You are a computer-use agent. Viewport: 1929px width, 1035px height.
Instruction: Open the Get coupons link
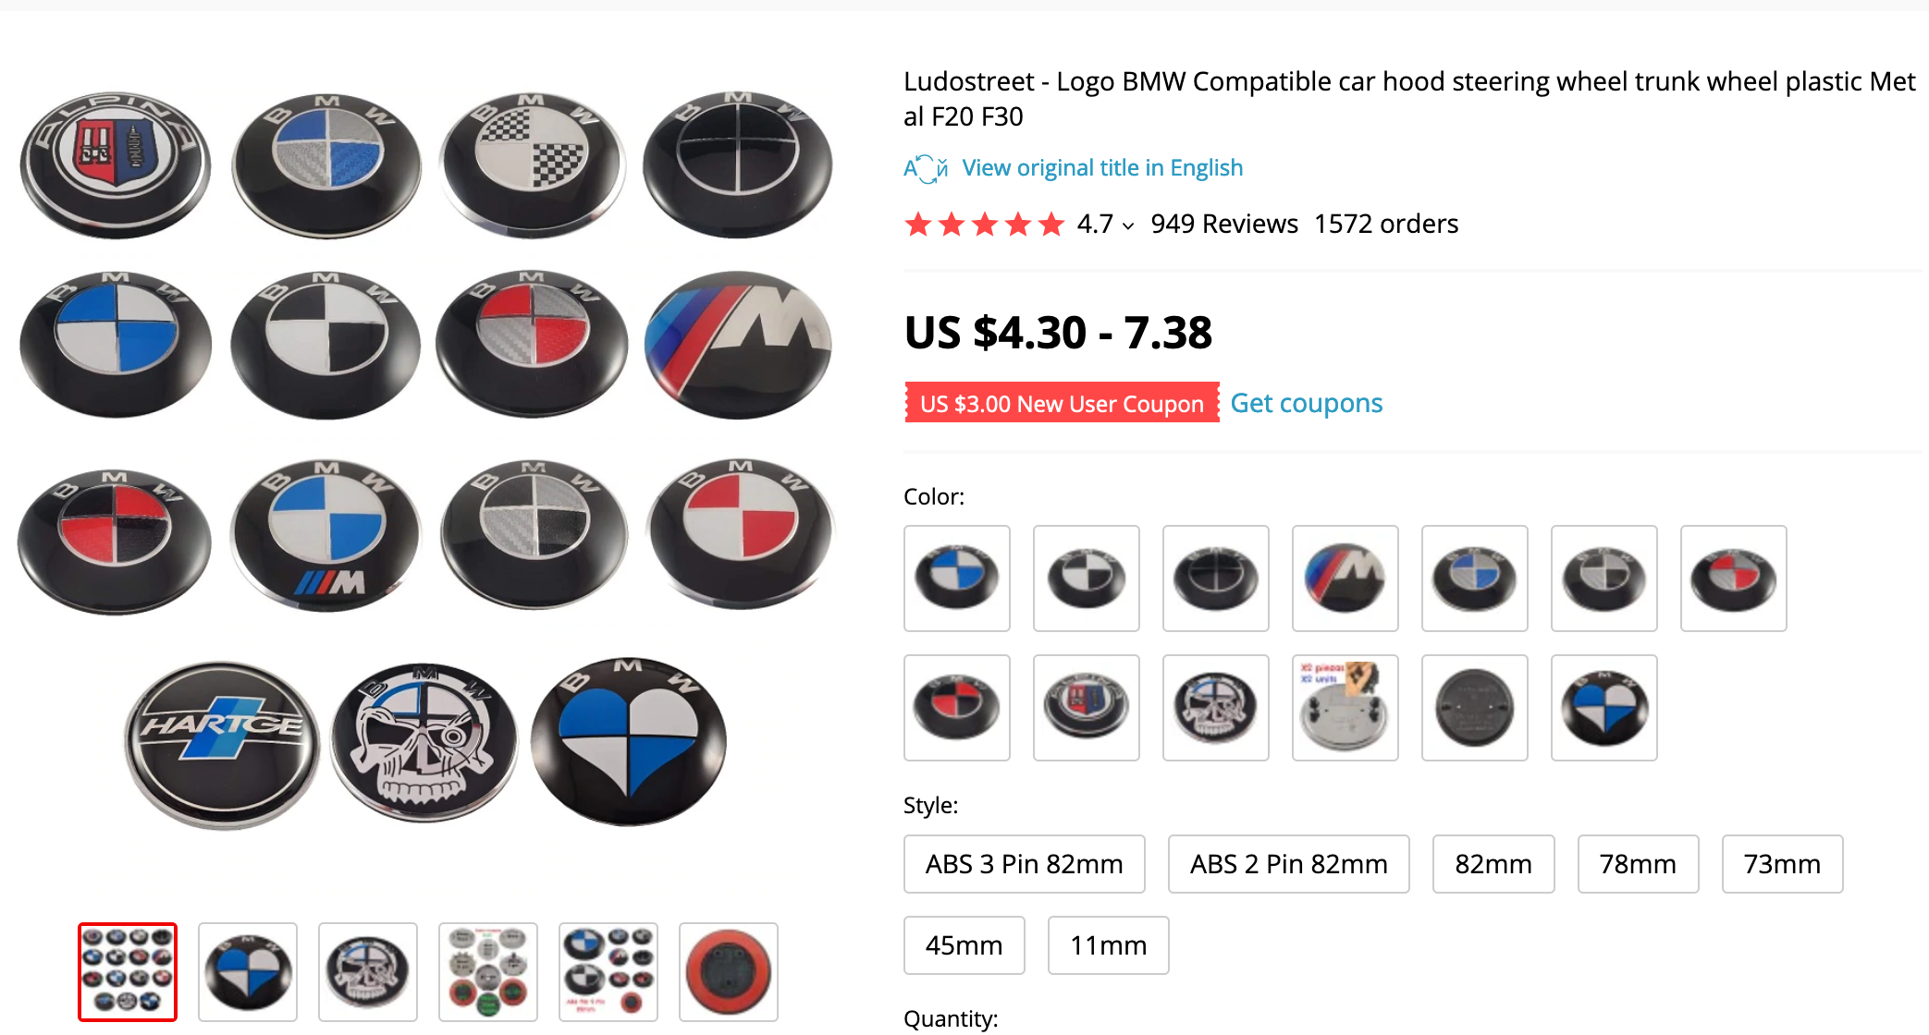pyautogui.click(x=1307, y=403)
